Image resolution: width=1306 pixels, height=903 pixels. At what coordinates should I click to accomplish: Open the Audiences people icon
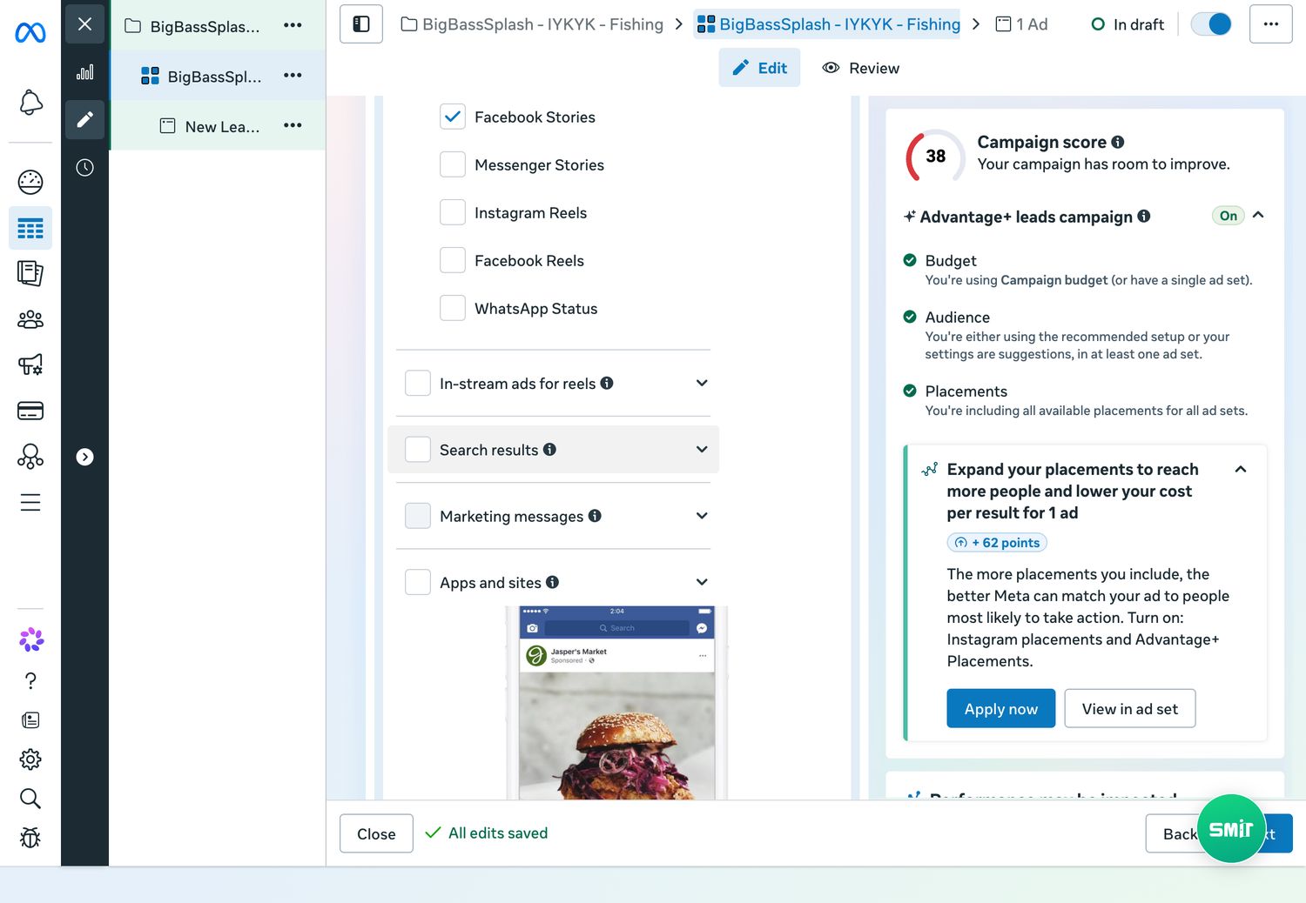30,319
